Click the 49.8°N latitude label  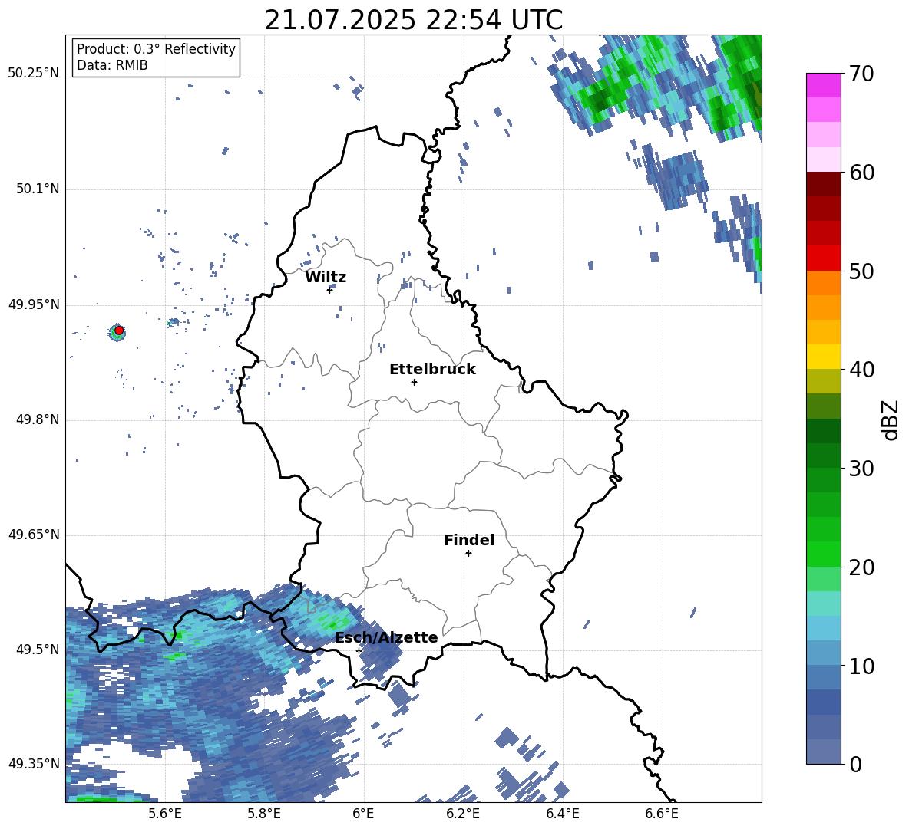(38, 419)
